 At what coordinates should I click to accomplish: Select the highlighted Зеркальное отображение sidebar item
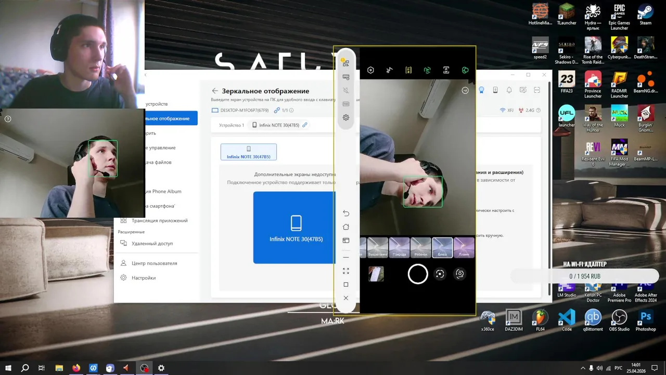click(171, 118)
